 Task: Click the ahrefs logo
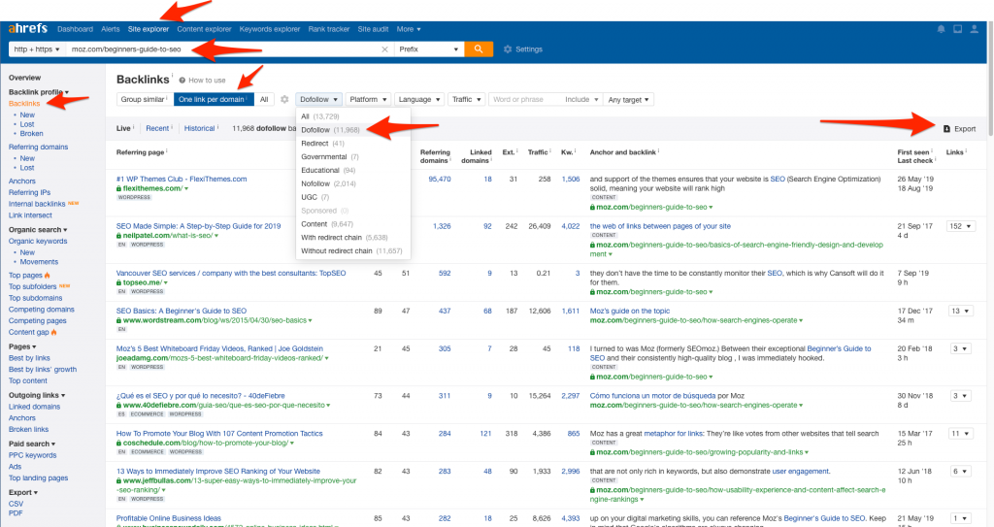(x=28, y=28)
